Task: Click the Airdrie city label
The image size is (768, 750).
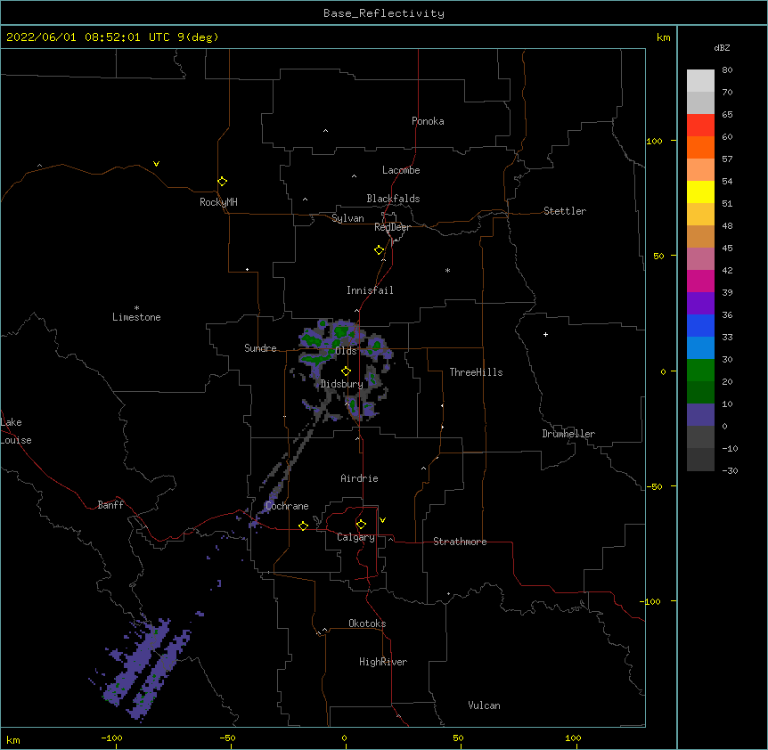Action: (x=359, y=478)
